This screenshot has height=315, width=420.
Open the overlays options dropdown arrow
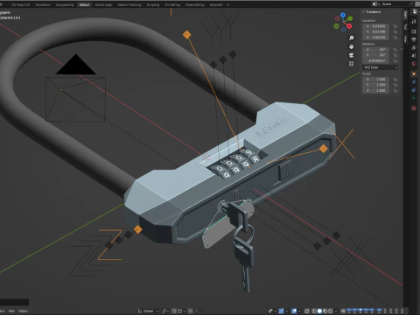[299, 311]
